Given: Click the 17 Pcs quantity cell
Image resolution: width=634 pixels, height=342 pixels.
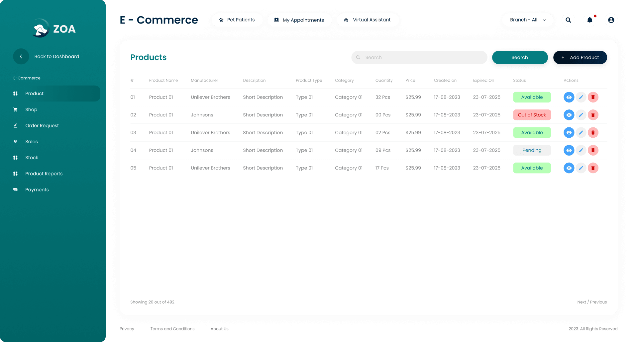Looking at the screenshot, I should pyautogui.click(x=382, y=168).
